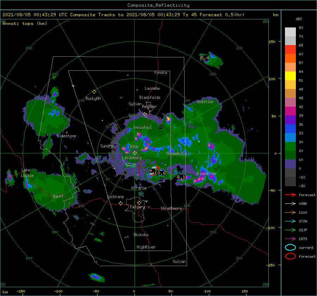Click the Ponoka city label
The image size is (317, 296).
point(161,73)
